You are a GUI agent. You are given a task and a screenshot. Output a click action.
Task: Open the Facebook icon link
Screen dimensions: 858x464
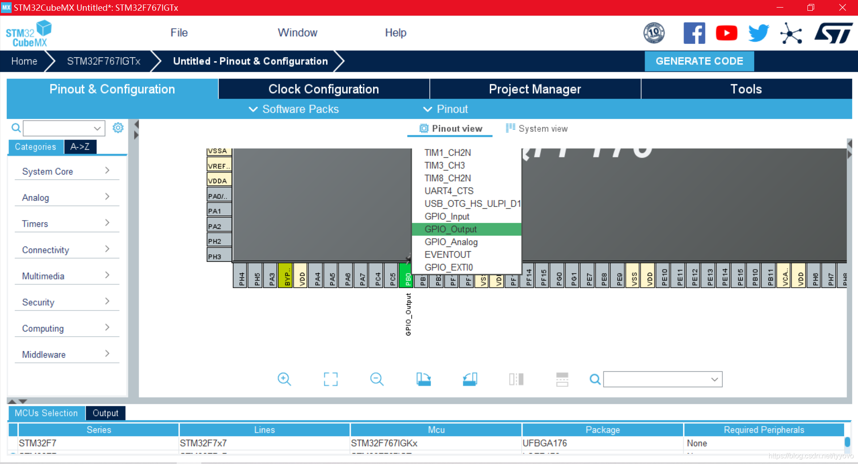[694, 33]
